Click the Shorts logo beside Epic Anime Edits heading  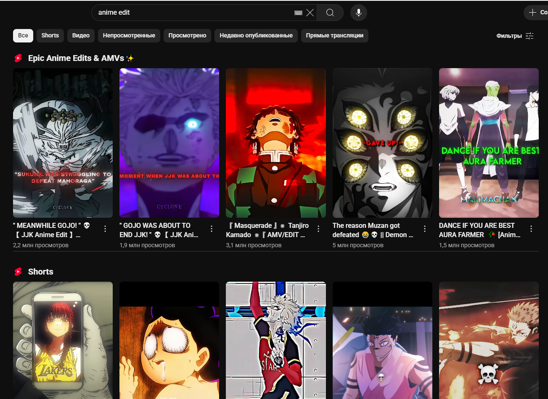[18, 58]
